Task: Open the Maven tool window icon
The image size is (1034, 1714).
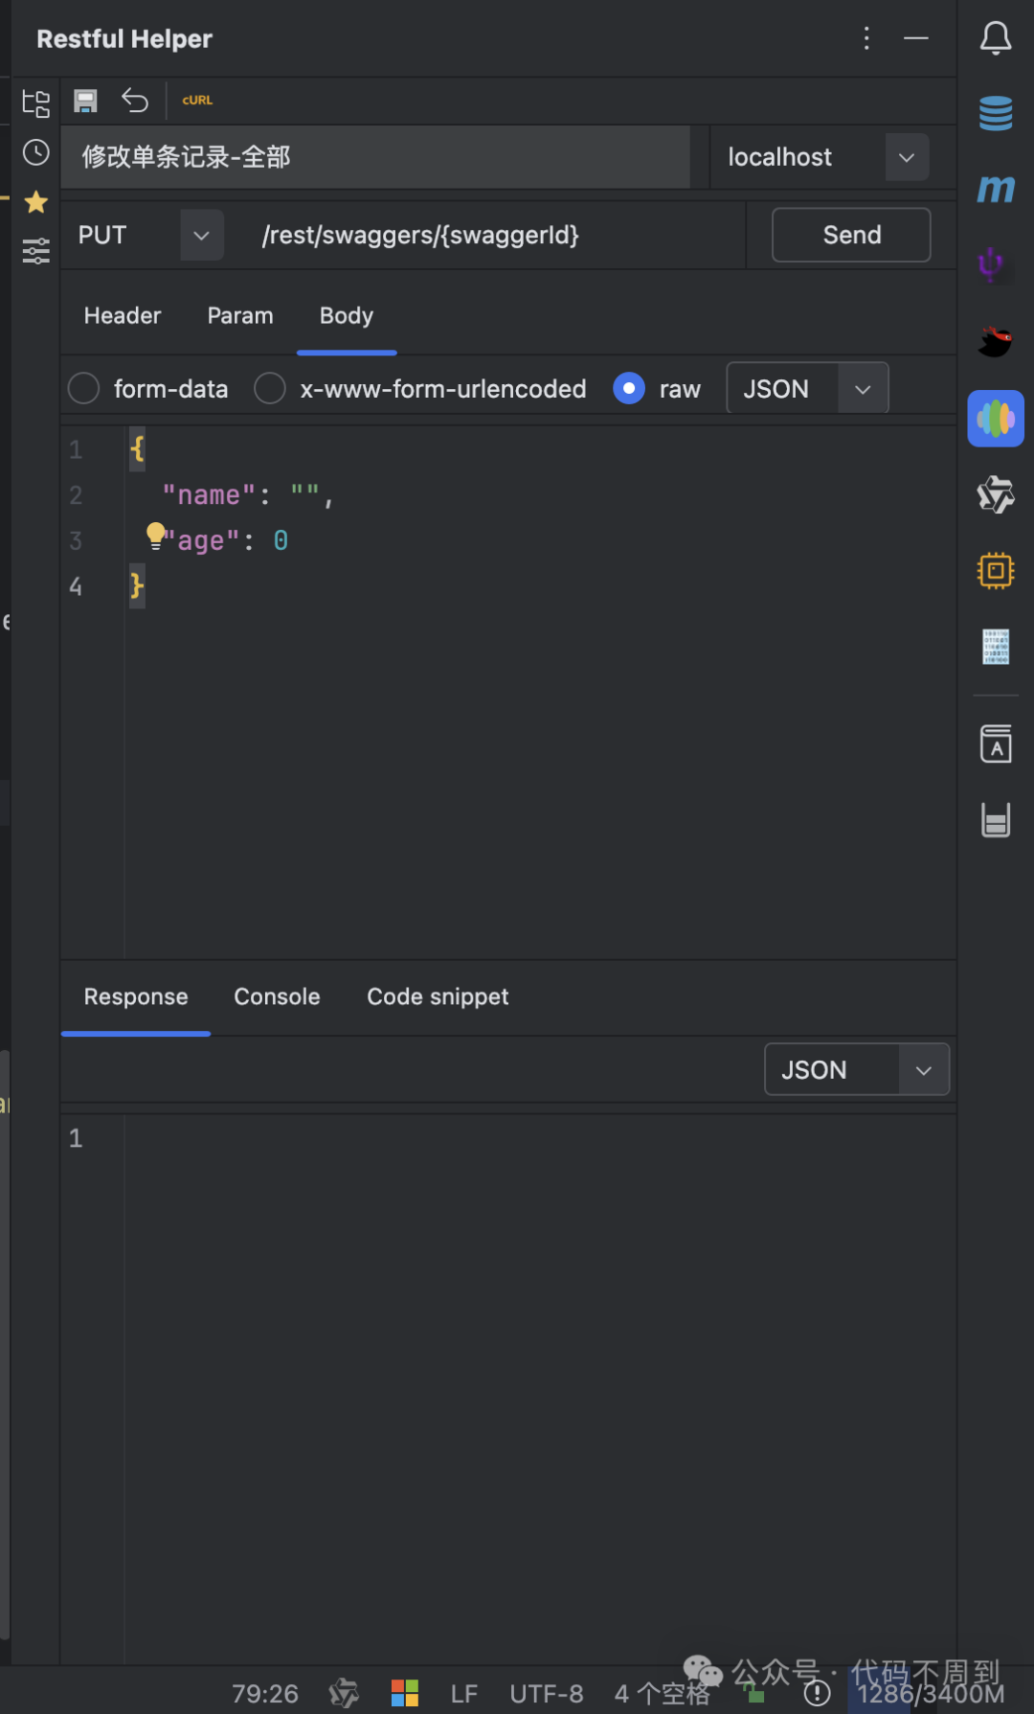Action: click(x=996, y=189)
